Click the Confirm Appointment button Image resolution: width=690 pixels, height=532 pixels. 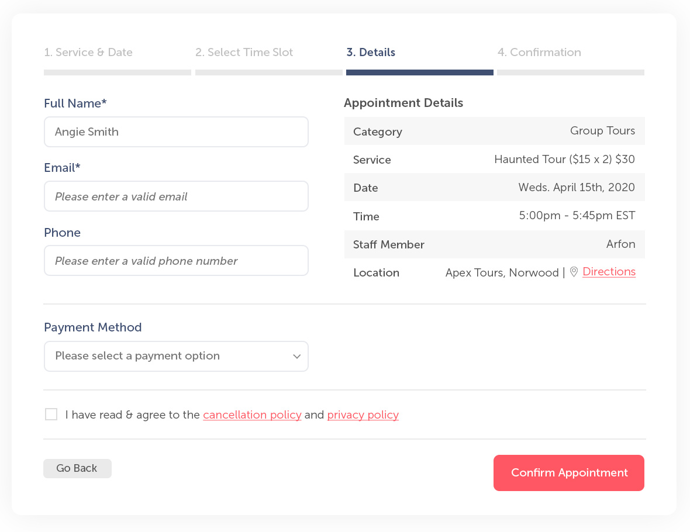pos(569,472)
